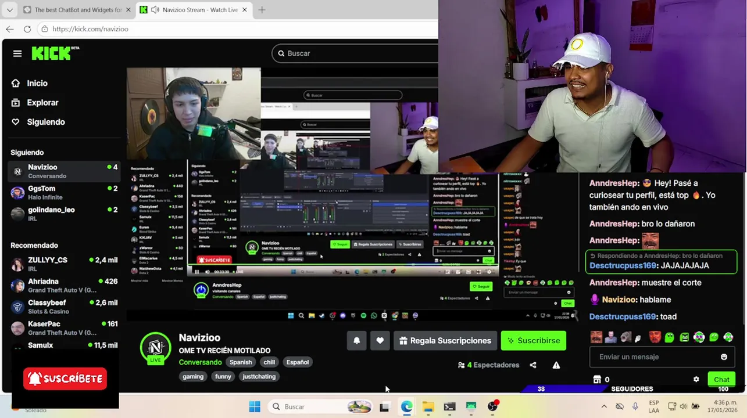Open a new browser tab
747x418 pixels.
[x=262, y=10]
